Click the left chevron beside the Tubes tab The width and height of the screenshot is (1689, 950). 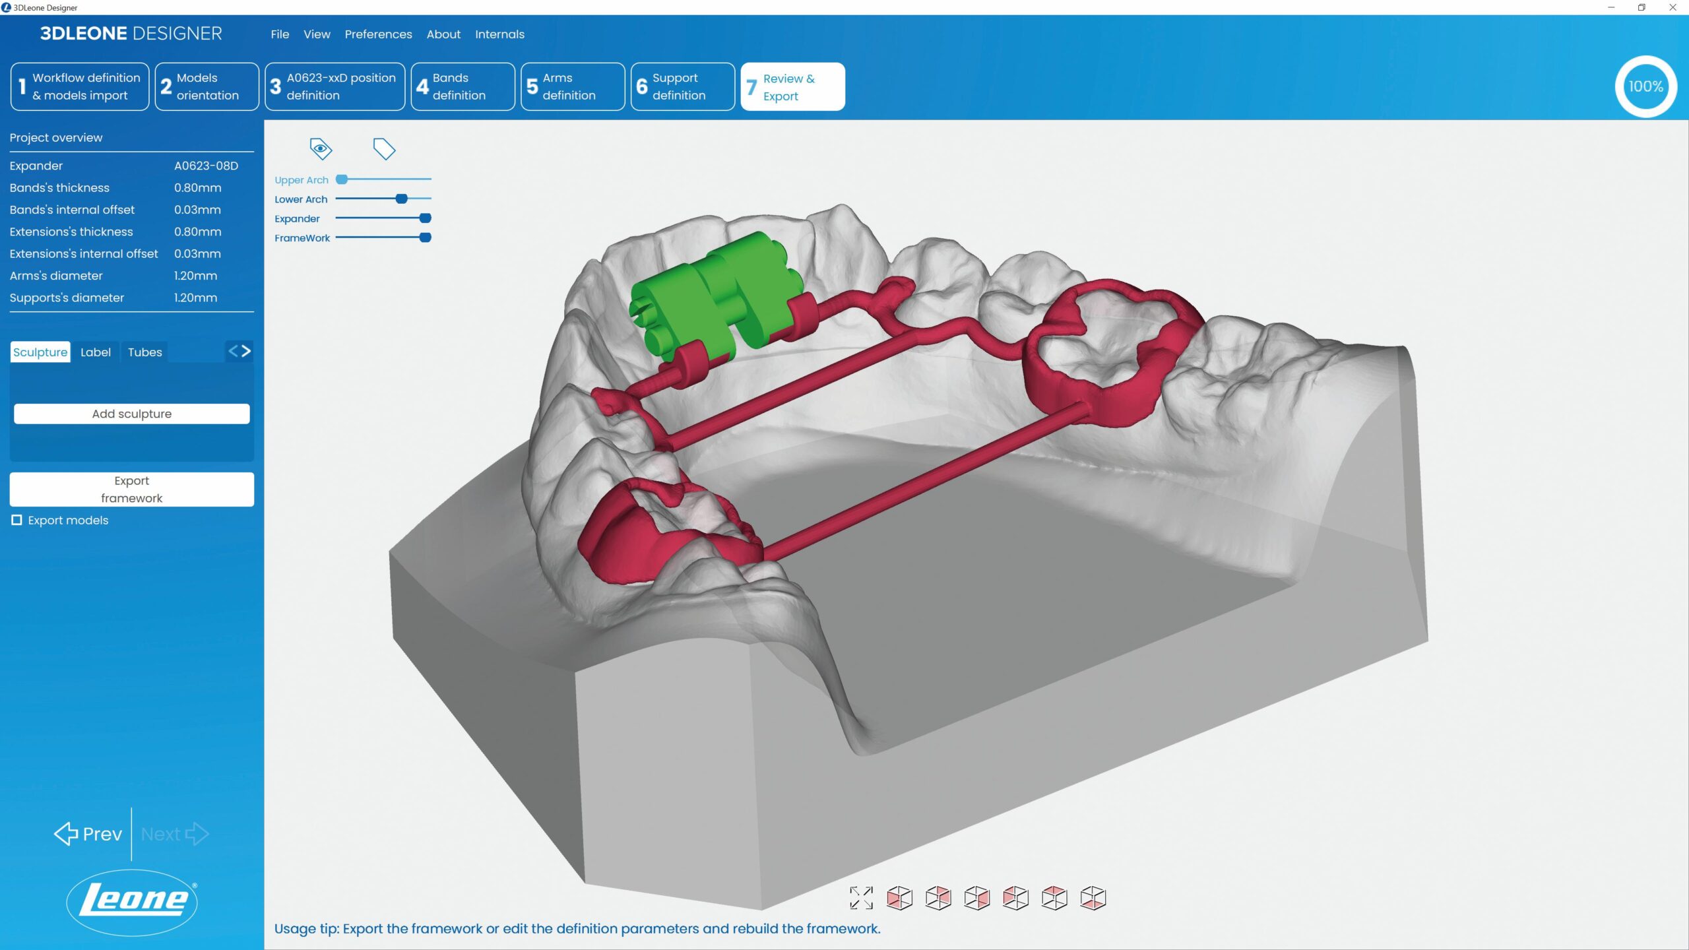pos(233,351)
